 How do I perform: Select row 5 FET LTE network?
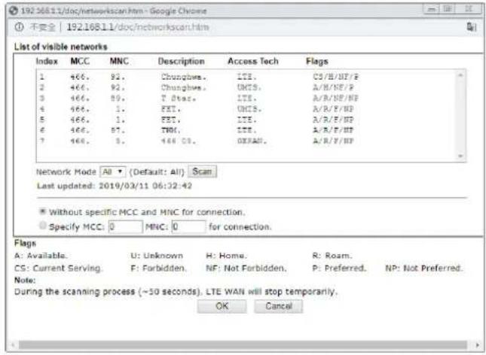(198, 120)
